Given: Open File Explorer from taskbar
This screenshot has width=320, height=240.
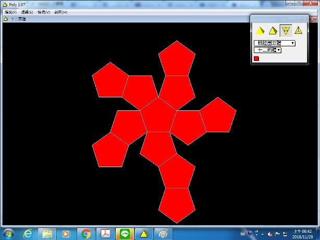Looking at the screenshot, I should [x=47, y=234].
